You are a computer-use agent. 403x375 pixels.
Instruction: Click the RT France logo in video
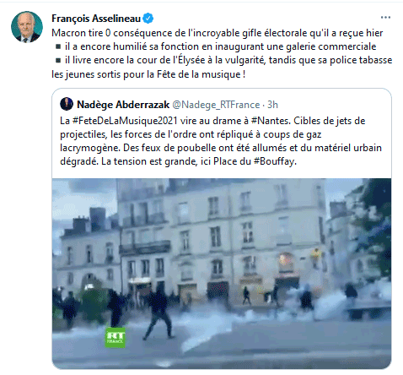click(116, 337)
